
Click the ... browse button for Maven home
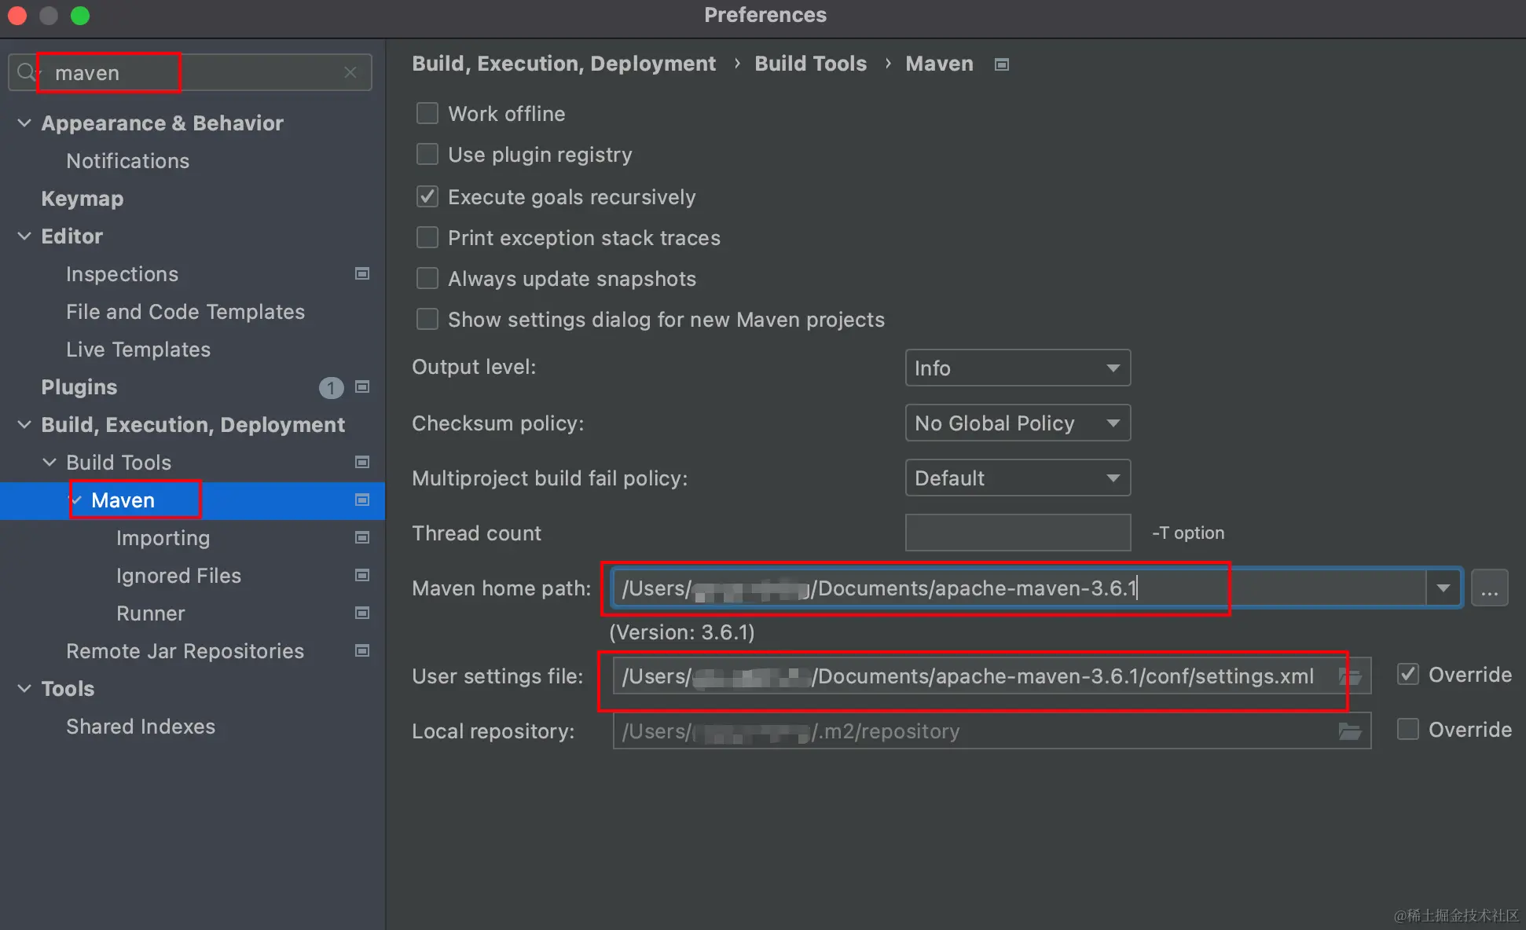tap(1489, 588)
